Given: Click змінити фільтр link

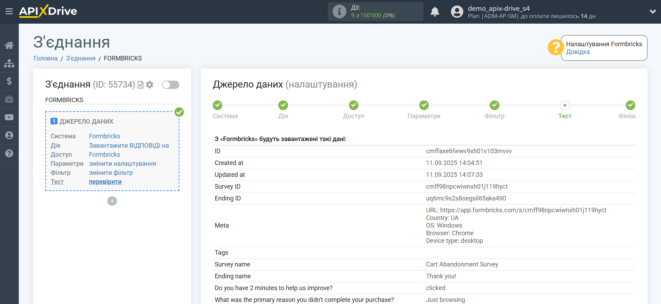Looking at the screenshot, I should click(111, 173).
